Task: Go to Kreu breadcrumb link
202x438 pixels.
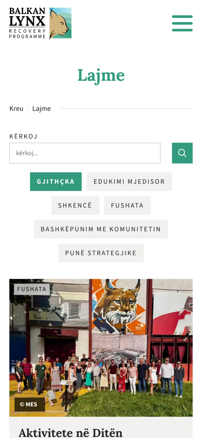Action: [16, 108]
